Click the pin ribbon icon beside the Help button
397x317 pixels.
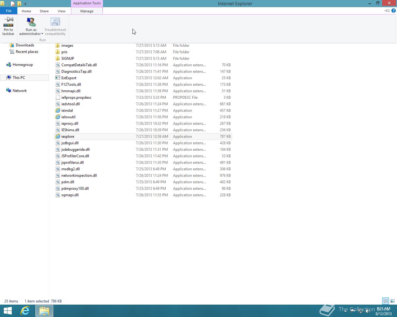click(x=387, y=11)
